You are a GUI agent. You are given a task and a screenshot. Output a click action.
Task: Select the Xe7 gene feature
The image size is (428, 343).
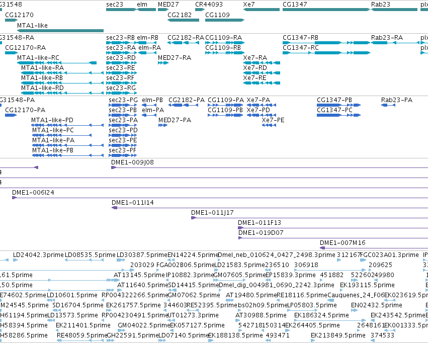click(261, 10)
